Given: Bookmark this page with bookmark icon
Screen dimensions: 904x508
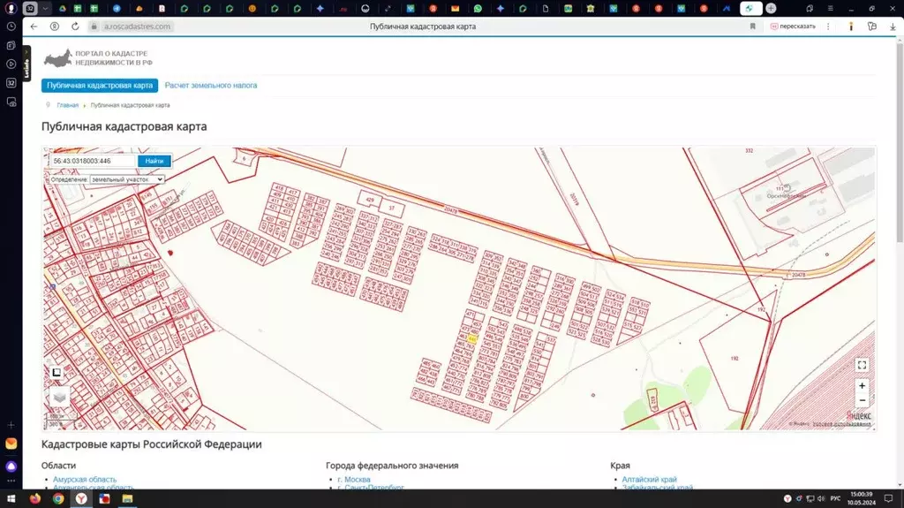Looking at the screenshot, I should pos(752,27).
